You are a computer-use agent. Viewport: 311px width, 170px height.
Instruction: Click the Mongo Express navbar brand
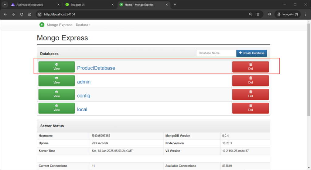click(60, 25)
